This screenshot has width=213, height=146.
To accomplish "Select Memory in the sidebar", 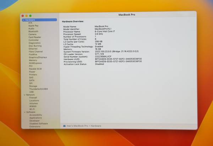I will [x=33, y=60].
